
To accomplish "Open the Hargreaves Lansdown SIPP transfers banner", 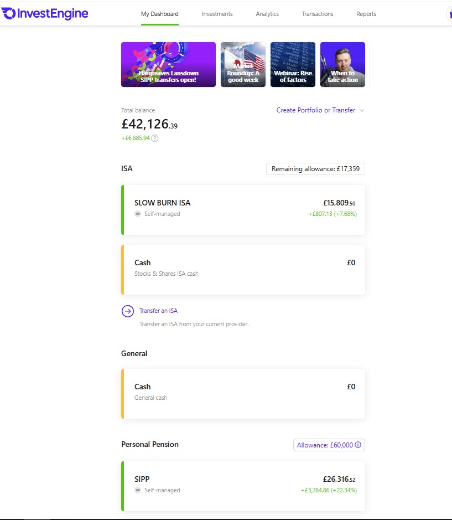I will 168,65.
